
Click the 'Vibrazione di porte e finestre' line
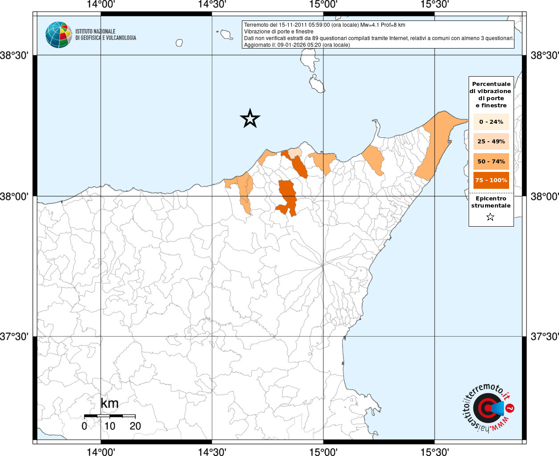tap(279, 32)
